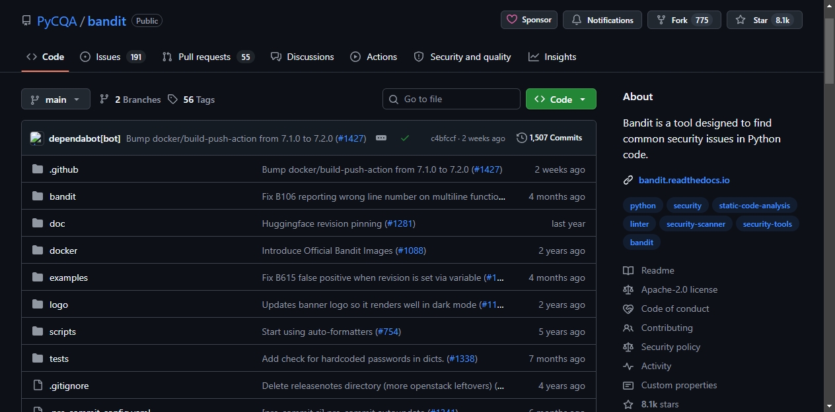Open the Notifications bell button
This screenshot has height=412, width=835.
coord(602,20)
